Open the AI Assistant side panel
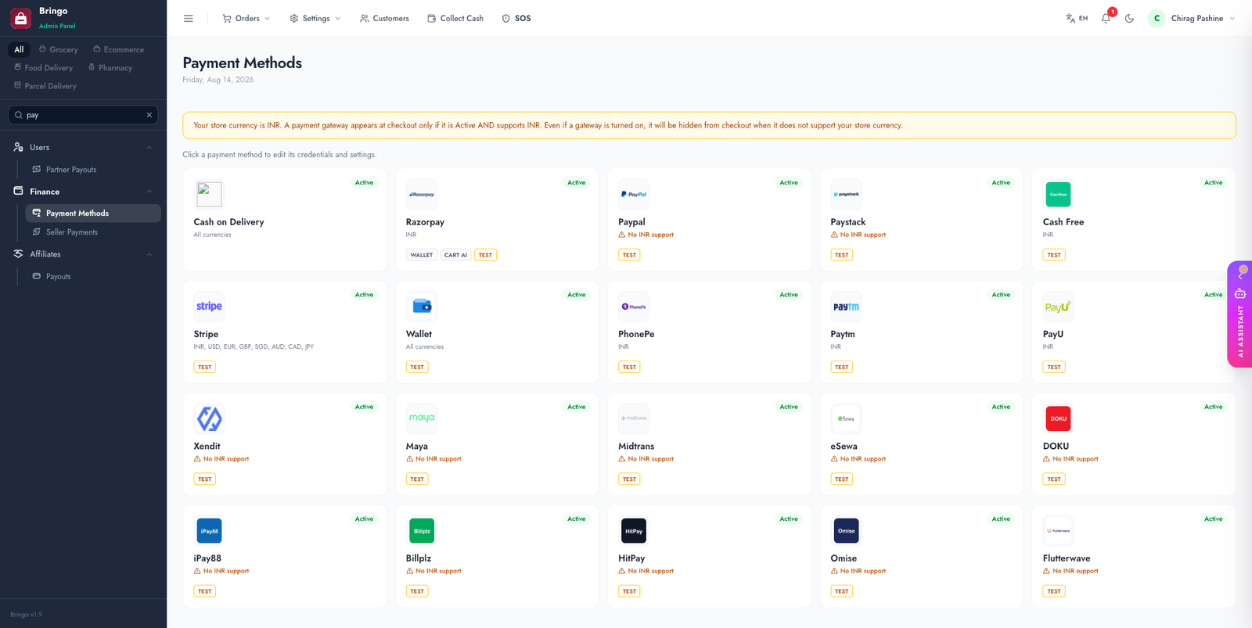 tap(1240, 314)
